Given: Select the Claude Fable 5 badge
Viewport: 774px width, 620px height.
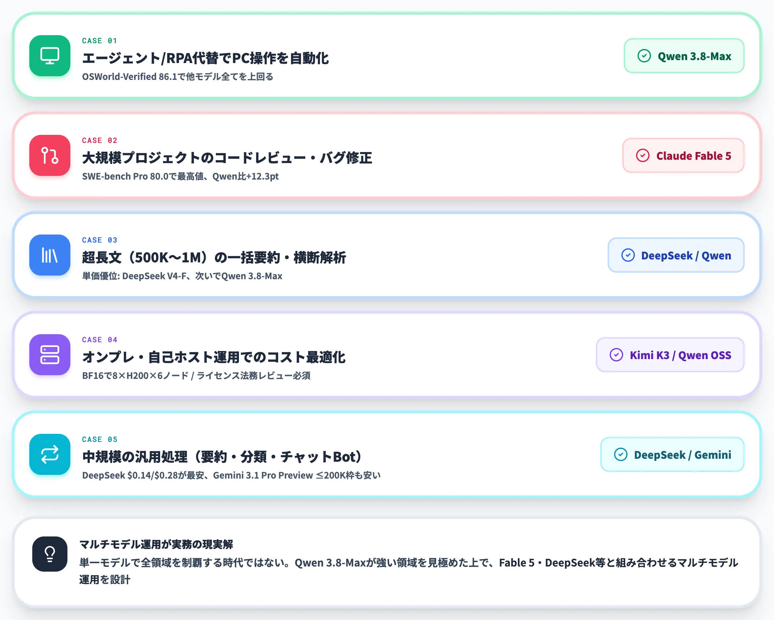Looking at the screenshot, I should pyautogui.click(x=683, y=156).
